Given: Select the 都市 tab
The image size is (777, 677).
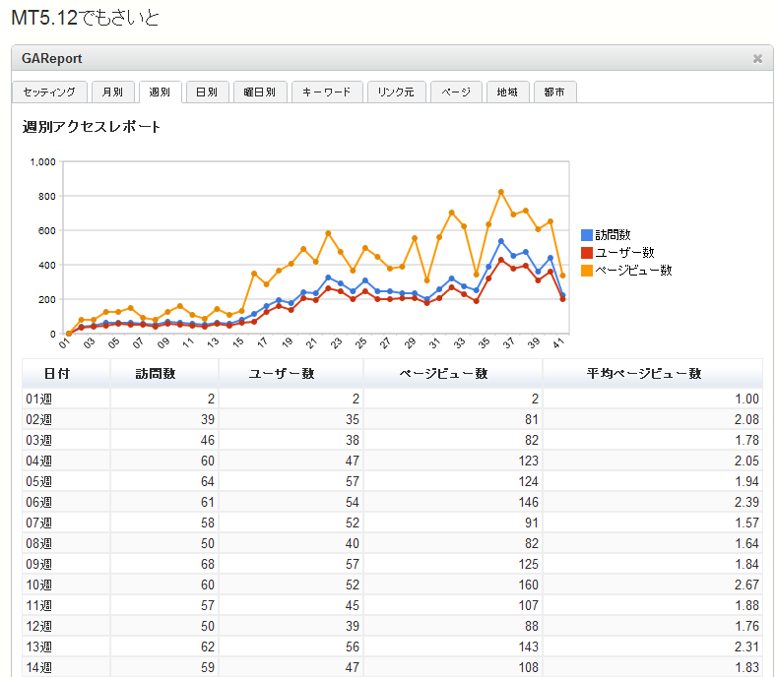Looking at the screenshot, I should pyautogui.click(x=554, y=92).
